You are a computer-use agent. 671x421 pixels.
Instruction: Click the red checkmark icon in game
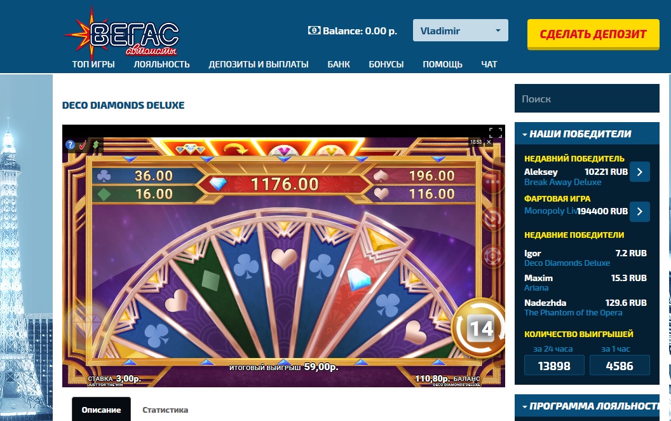(x=83, y=145)
